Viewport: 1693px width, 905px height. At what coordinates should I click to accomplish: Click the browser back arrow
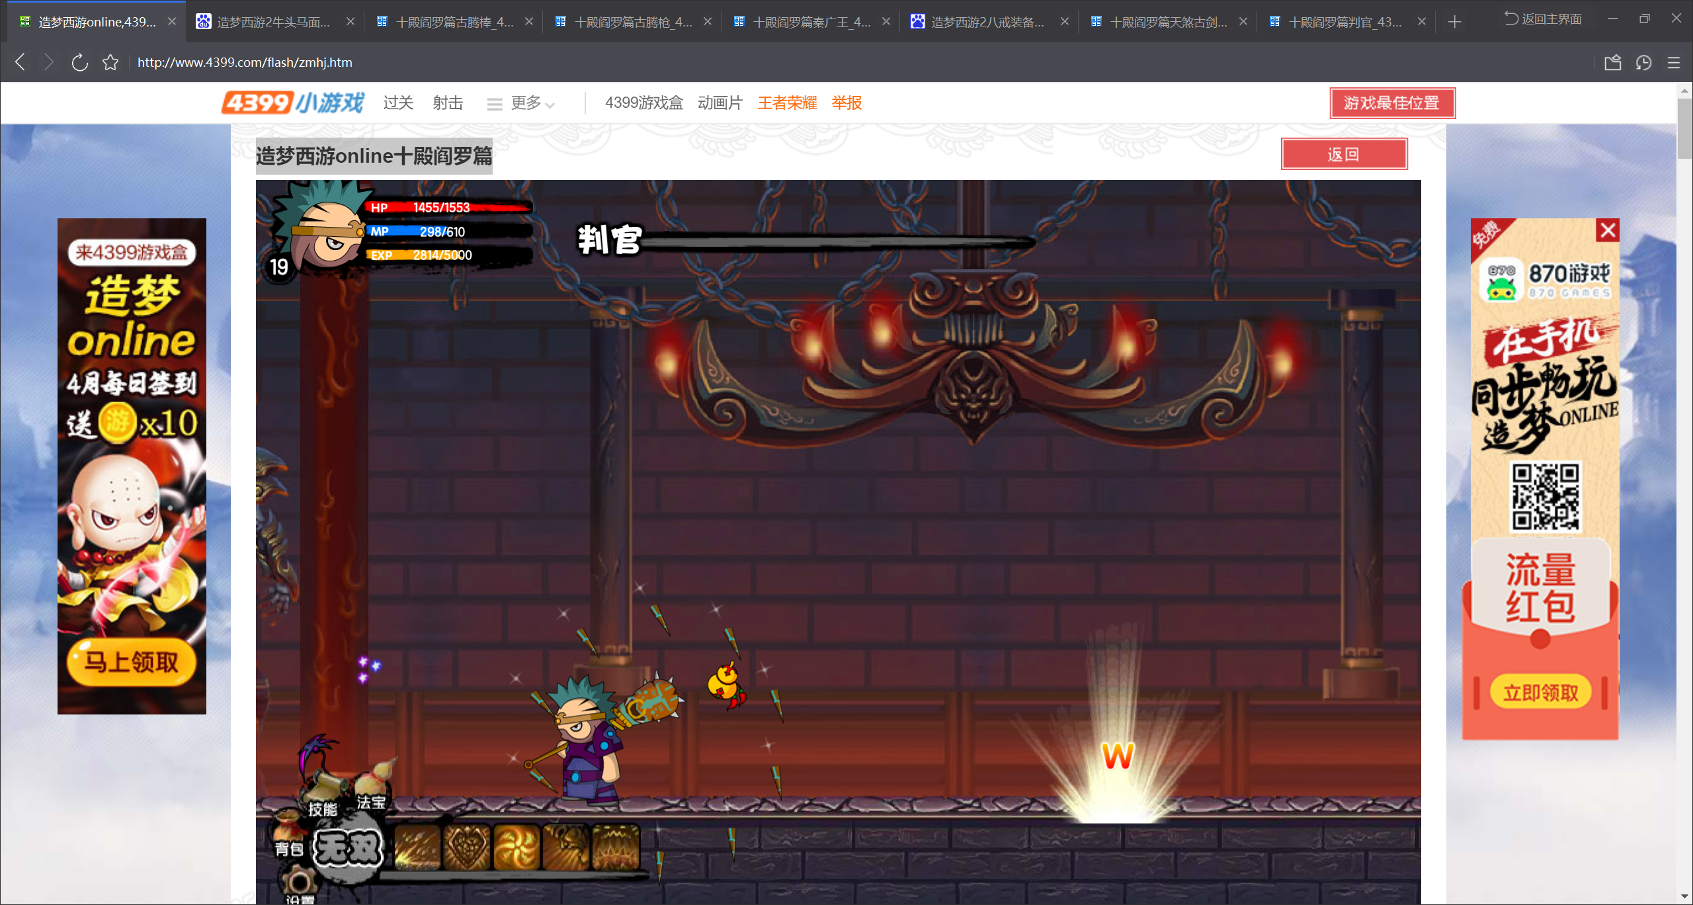point(21,62)
